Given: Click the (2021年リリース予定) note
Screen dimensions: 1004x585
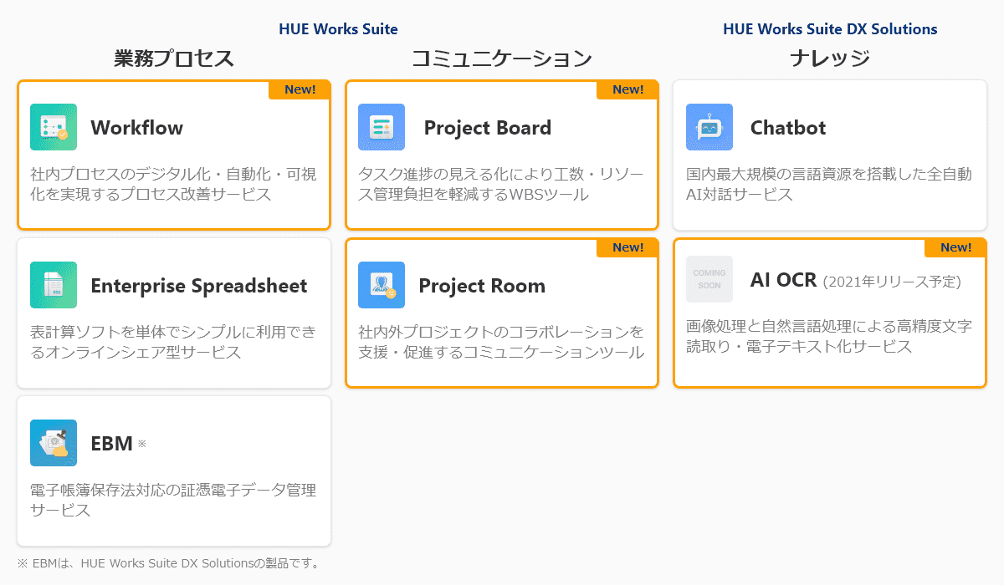Looking at the screenshot, I should pyautogui.click(x=892, y=282).
